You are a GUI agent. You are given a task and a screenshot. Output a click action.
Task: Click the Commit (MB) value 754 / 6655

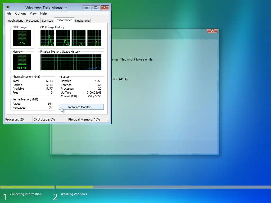tap(94, 96)
